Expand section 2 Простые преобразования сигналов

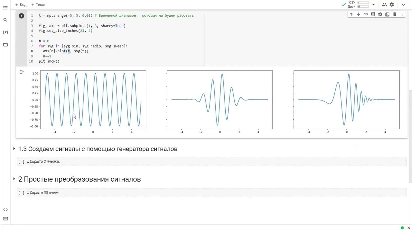pyautogui.click(x=14, y=179)
